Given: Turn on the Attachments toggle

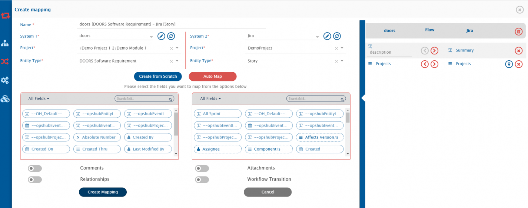Looking at the screenshot, I should (202, 168).
